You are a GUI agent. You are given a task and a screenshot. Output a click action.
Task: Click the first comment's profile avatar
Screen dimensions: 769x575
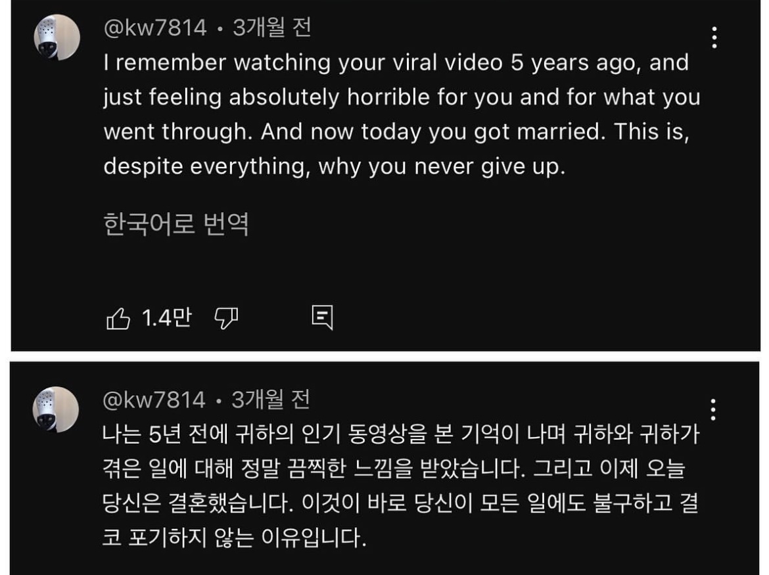(57, 37)
